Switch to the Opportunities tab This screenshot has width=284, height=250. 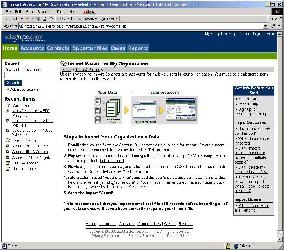(90, 48)
